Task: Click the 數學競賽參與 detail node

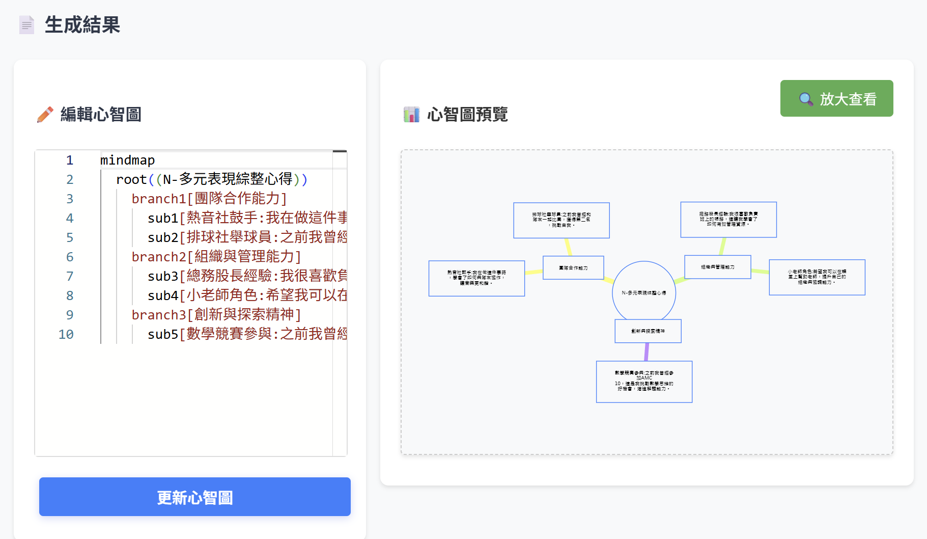Action: pyautogui.click(x=644, y=382)
